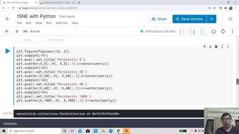
Task: Expand the Console panel
Action: pyautogui.click(x=102, y=124)
